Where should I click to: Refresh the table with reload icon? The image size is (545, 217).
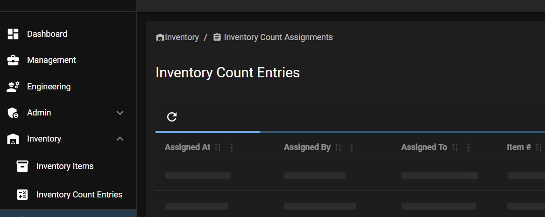click(172, 117)
